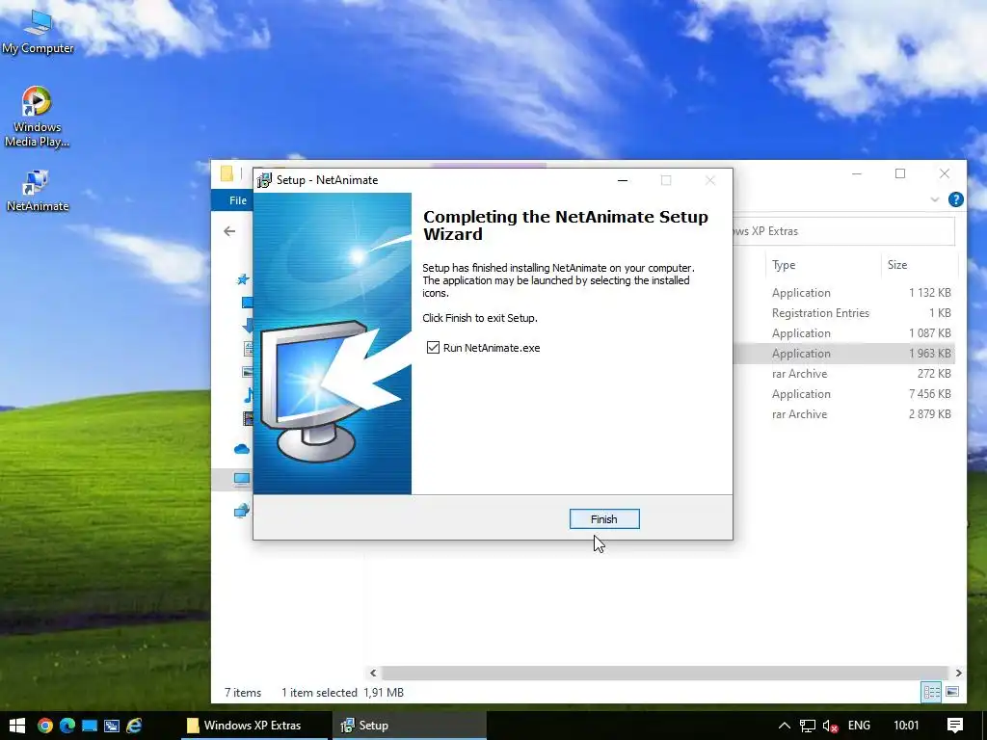Select the highlighted 1 963 KB Application row

coord(844,353)
